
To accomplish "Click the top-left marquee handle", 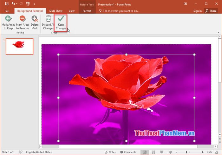I will pos(58,55).
